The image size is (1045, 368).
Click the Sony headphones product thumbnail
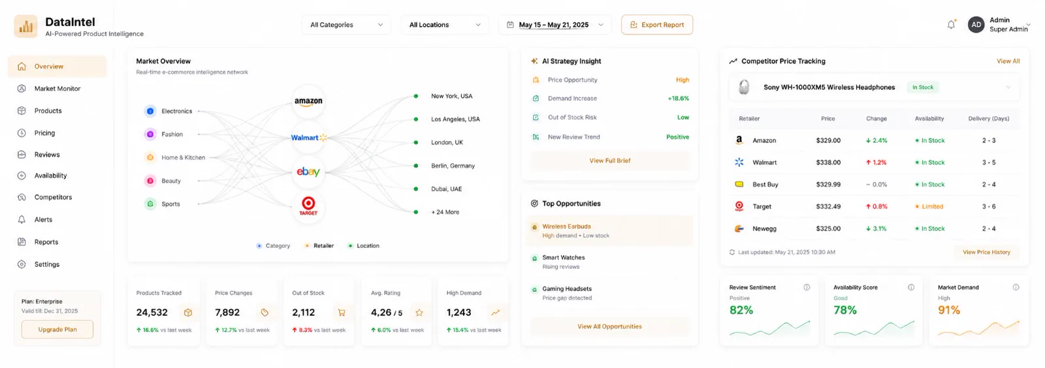[x=744, y=87]
